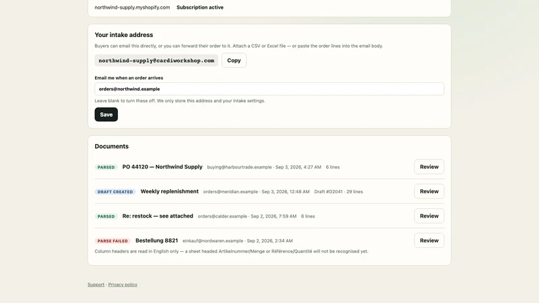539x303 pixels.
Task: Select the Weekly replenishment title
Action: click(x=170, y=191)
